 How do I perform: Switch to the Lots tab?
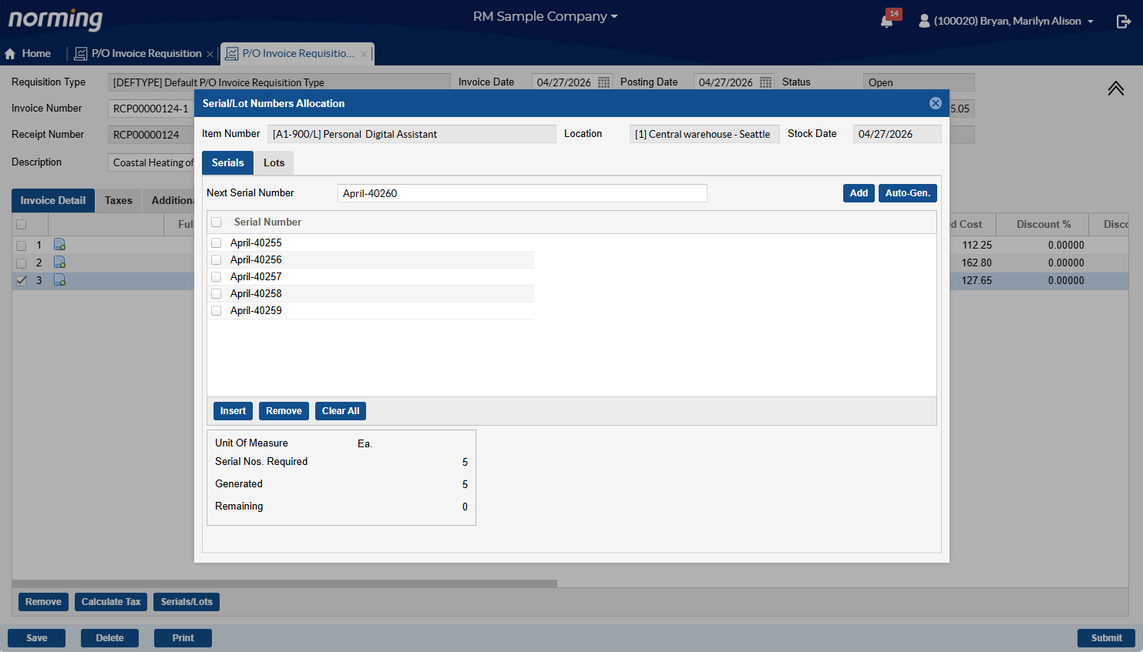coord(274,163)
